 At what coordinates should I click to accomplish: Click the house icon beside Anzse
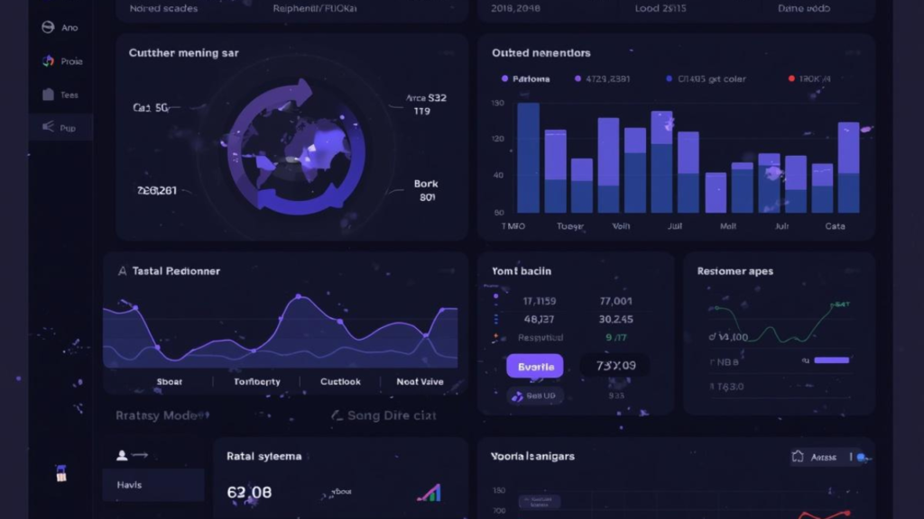pos(799,457)
